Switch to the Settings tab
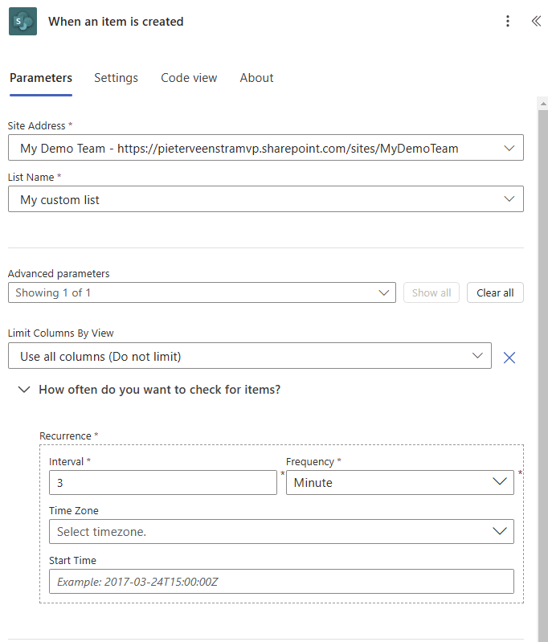 [x=116, y=78]
